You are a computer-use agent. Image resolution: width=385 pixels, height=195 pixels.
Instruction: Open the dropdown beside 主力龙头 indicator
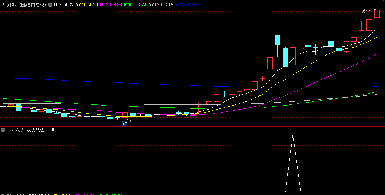tap(3, 130)
